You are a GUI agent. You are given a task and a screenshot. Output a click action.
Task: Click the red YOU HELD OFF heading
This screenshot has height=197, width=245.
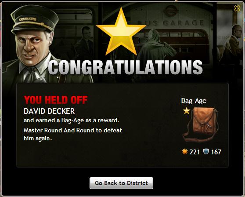56,100
